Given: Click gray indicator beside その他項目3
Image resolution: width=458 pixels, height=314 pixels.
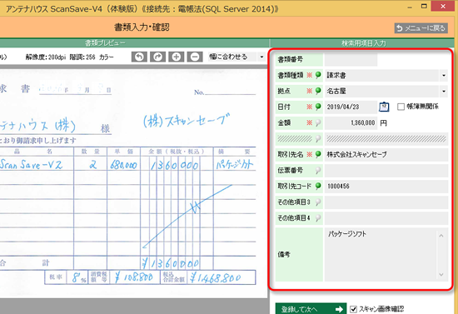Looking at the screenshot, I should (x=318, y=202).
